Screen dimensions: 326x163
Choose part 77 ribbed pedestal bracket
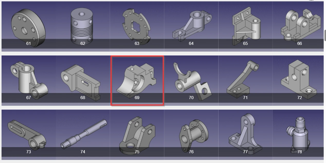(x=246, y=133)
